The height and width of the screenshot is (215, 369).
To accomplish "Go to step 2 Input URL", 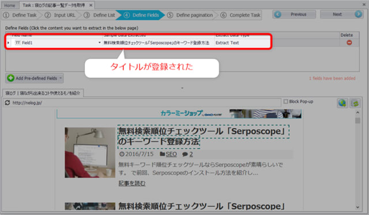I will click(x=60, y=15).
